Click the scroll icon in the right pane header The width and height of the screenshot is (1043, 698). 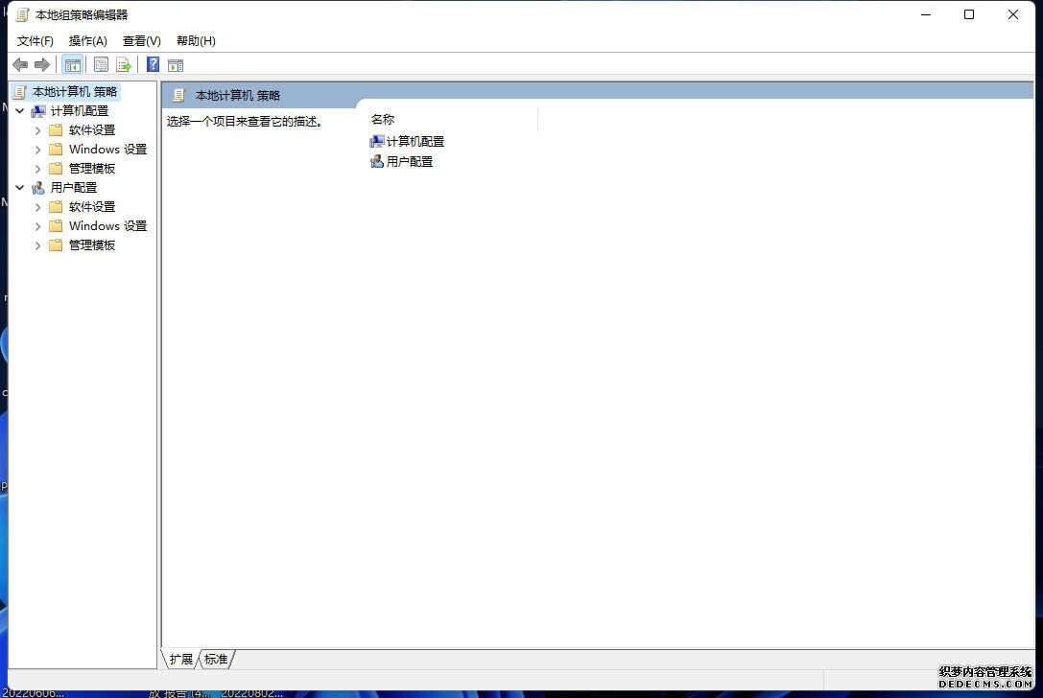[x=178, y=95]
